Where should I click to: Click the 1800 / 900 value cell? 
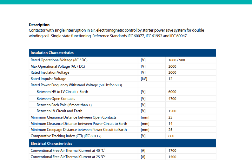[x=177, y=60]
